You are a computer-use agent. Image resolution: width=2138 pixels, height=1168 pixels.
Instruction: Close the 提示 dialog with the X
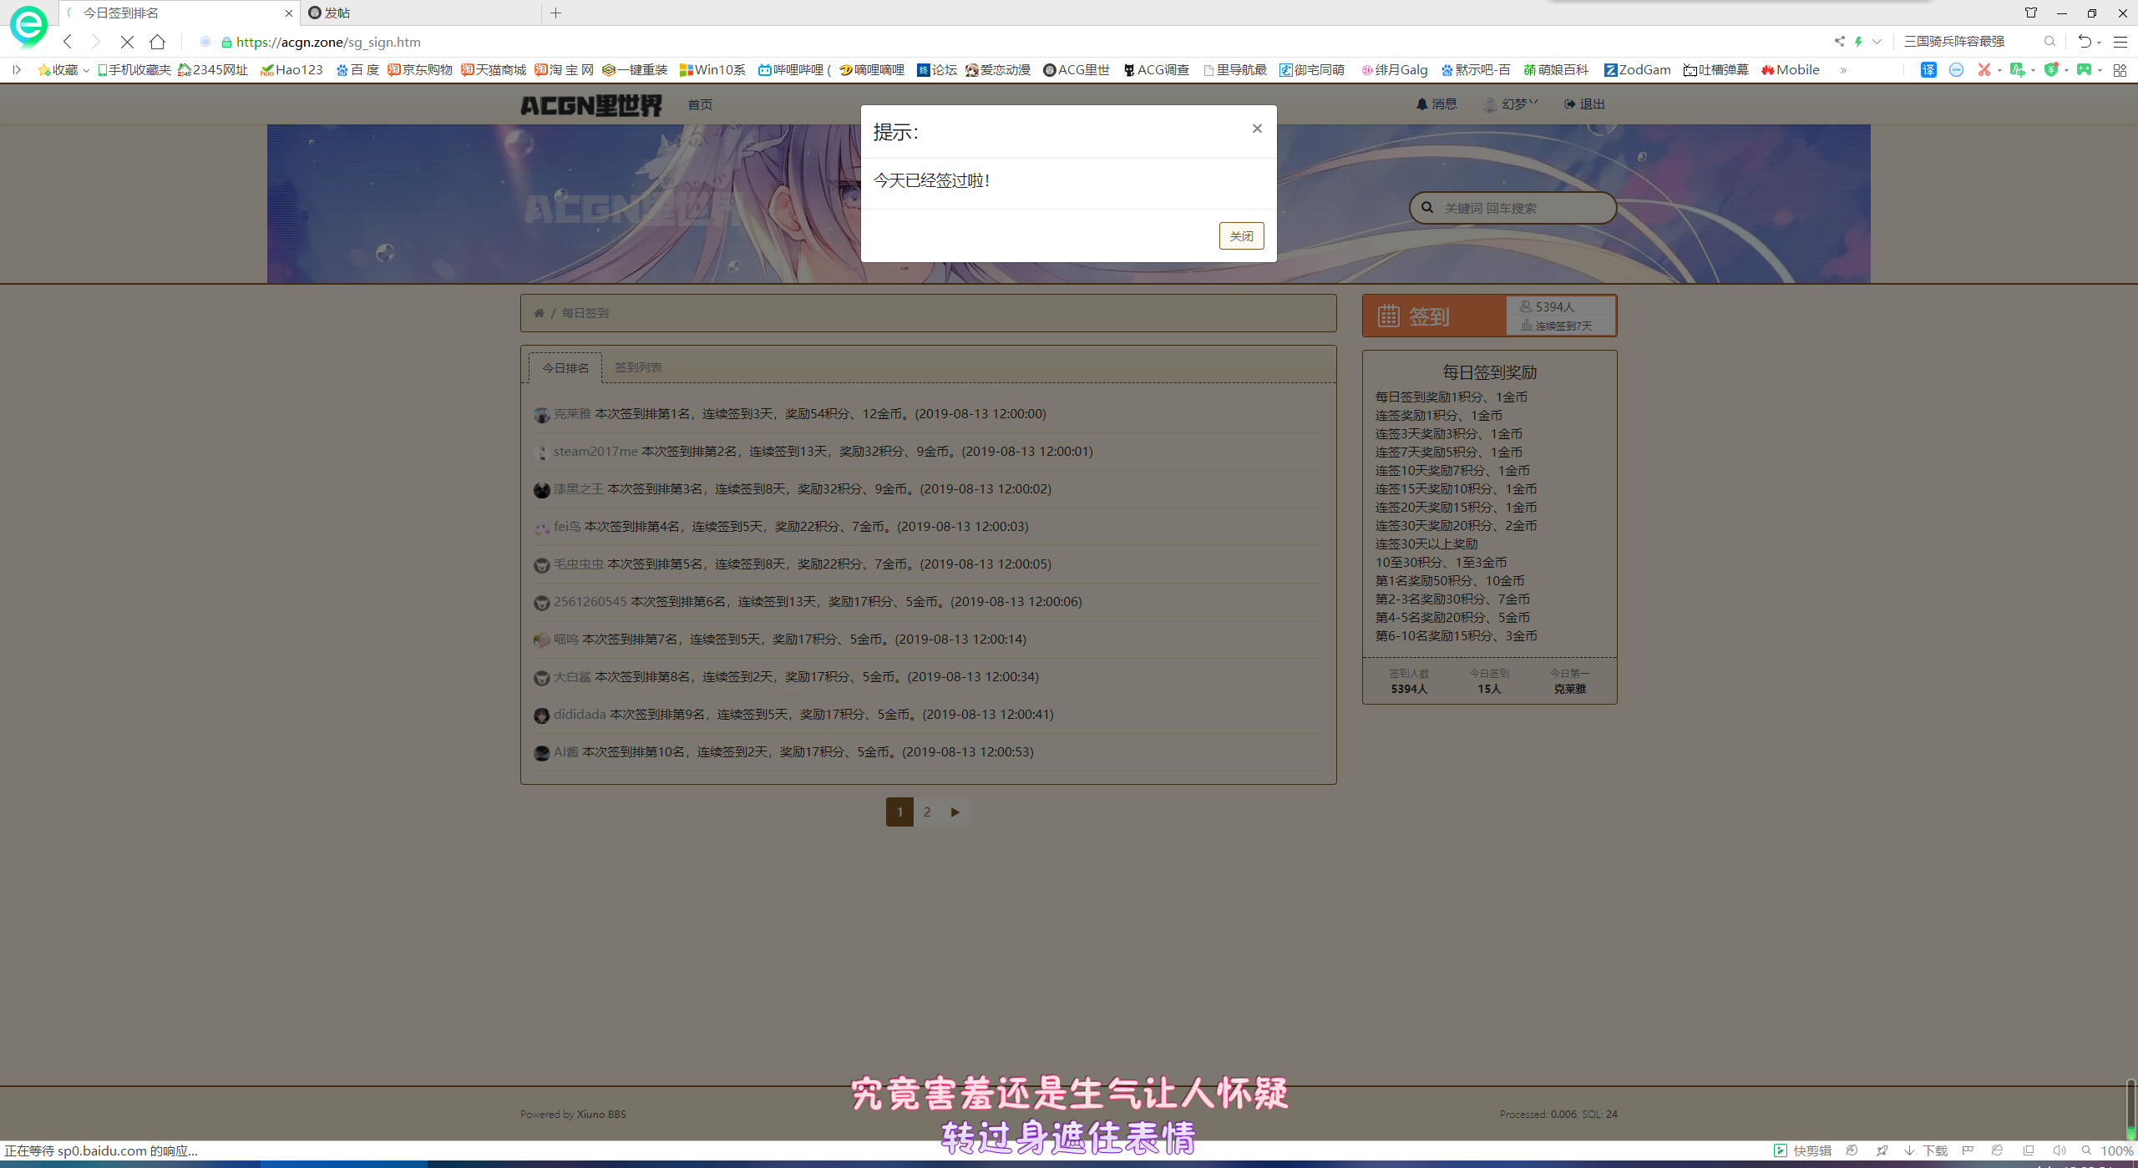pos(1257,129)
